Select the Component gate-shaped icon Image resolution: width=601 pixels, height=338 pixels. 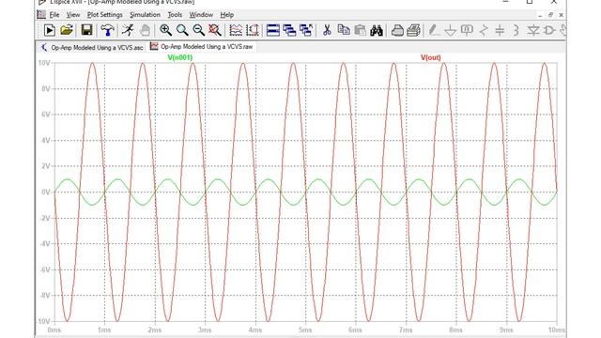coord(549,30)
